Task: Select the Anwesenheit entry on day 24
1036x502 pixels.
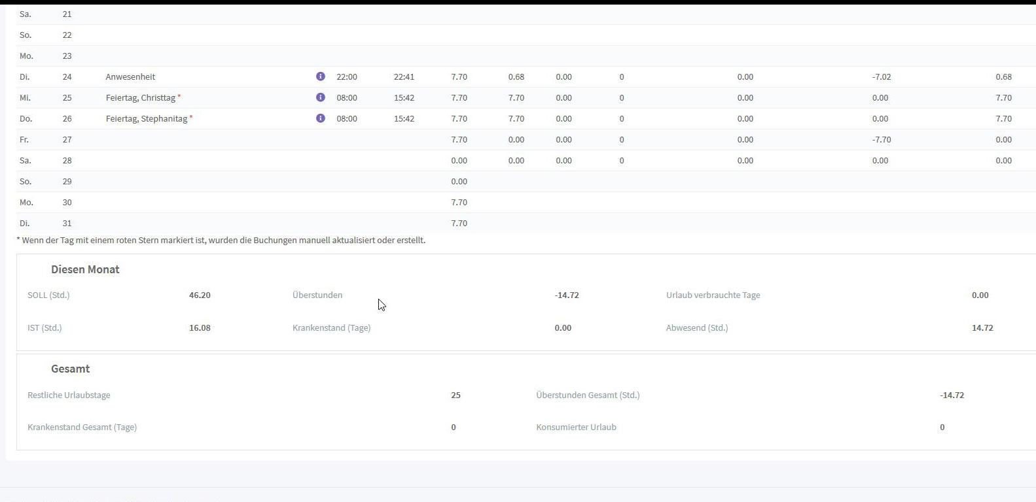Action: 130,76
